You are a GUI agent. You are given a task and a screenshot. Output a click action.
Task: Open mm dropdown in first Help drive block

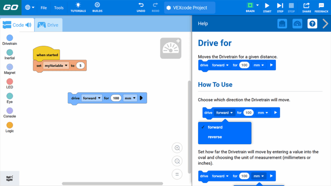pyautogui.click(x=259, y=65)
